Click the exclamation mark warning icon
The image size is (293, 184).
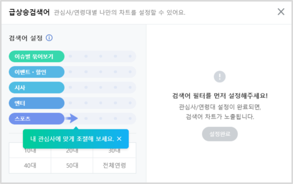220,77
